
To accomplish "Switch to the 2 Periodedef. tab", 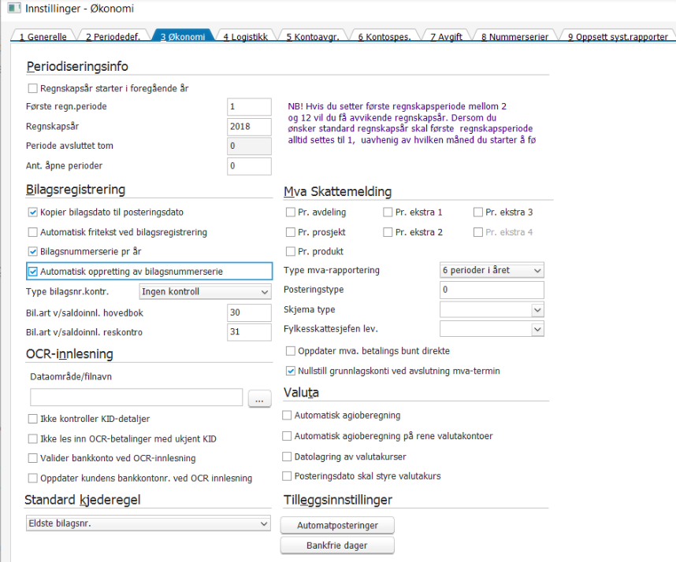I will tap(113, 37).
